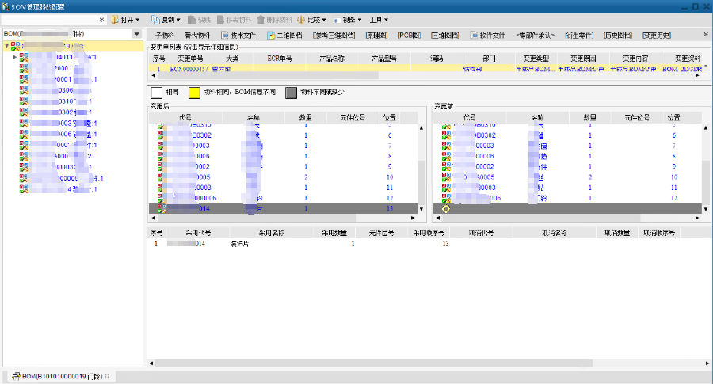Collapse the root BOM tree node
This screenshot has height=384, width=713.
(6, 46)
